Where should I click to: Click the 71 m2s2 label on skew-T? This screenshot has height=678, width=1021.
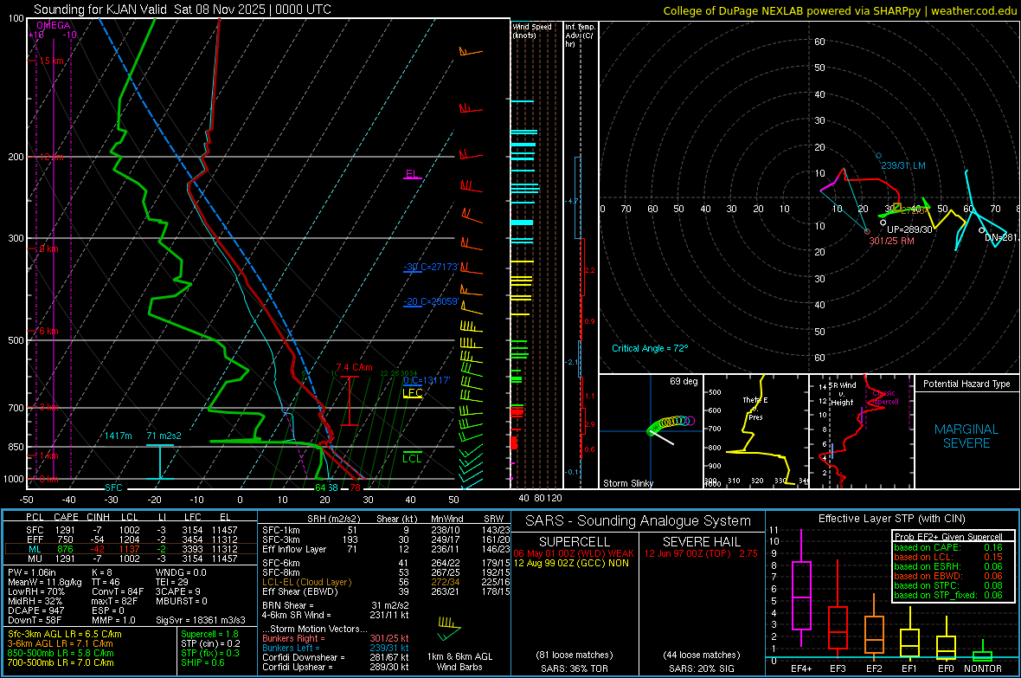164,436
